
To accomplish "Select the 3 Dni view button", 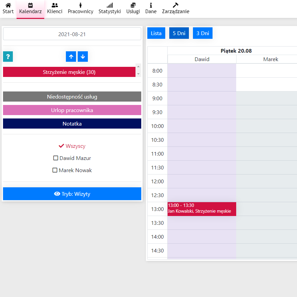I will point(203,33).
